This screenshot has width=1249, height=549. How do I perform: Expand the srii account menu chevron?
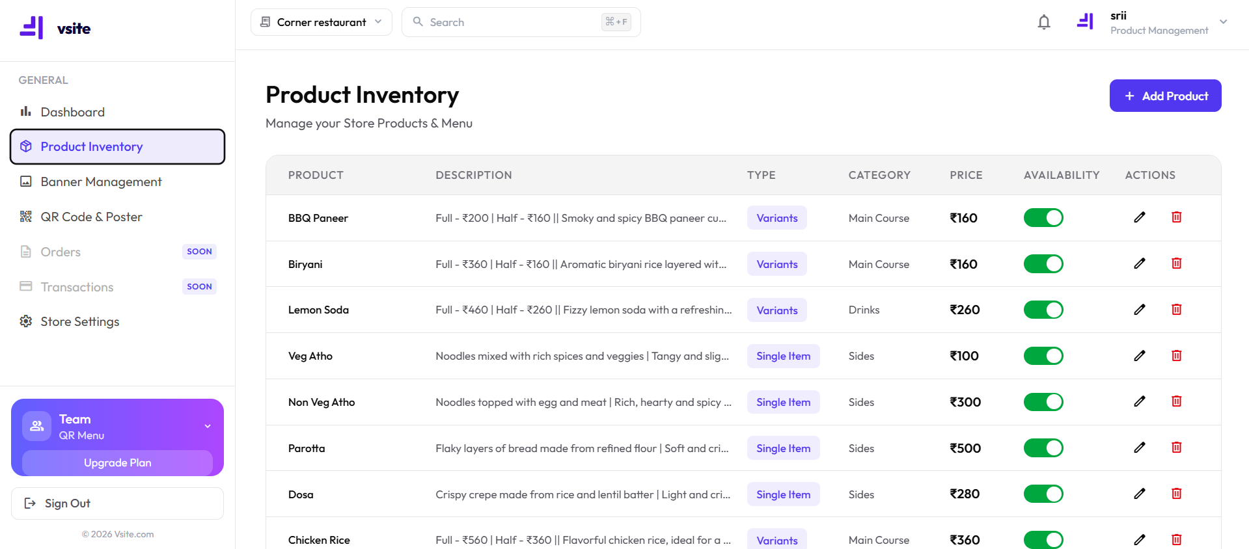[1224, 21]
